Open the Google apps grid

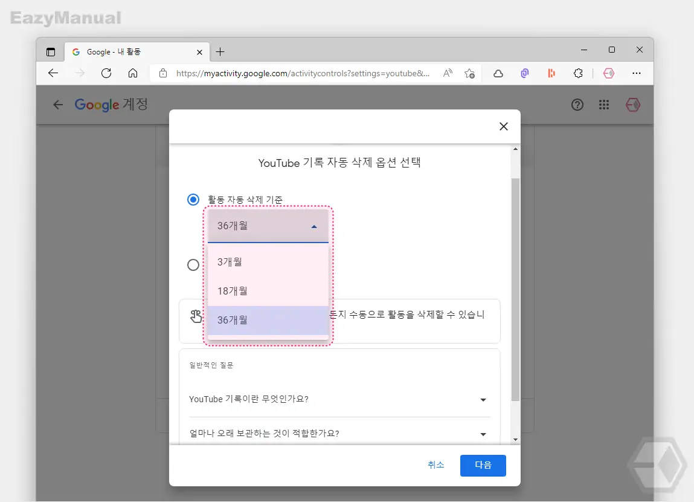[x=604, y=105]
